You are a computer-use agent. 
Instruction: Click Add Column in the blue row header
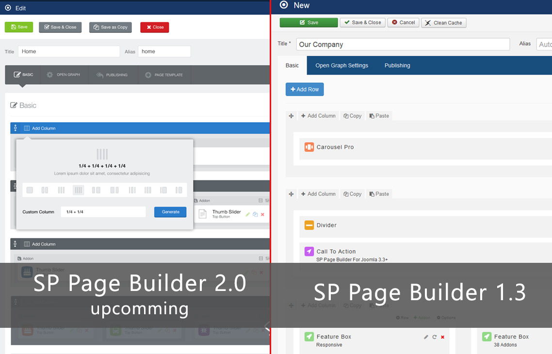coord(40,128)
